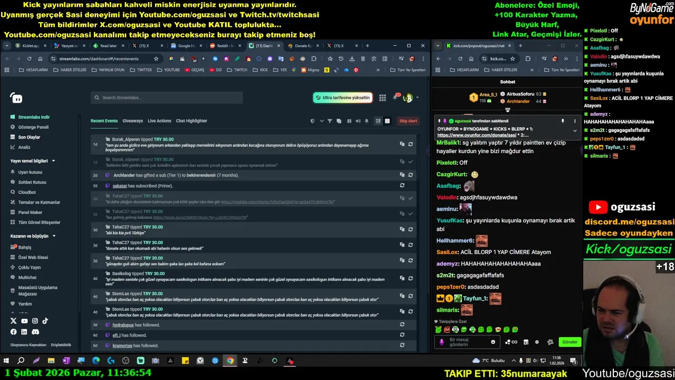
Task: Click the Streamlabs logo in the sidebar
Action: coord(16,98)
